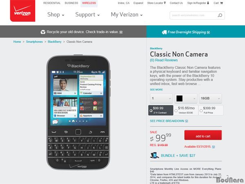Click the search magnifier icon
The height and width of the screenshot is (184, 245).
click(x=220, y=16)
